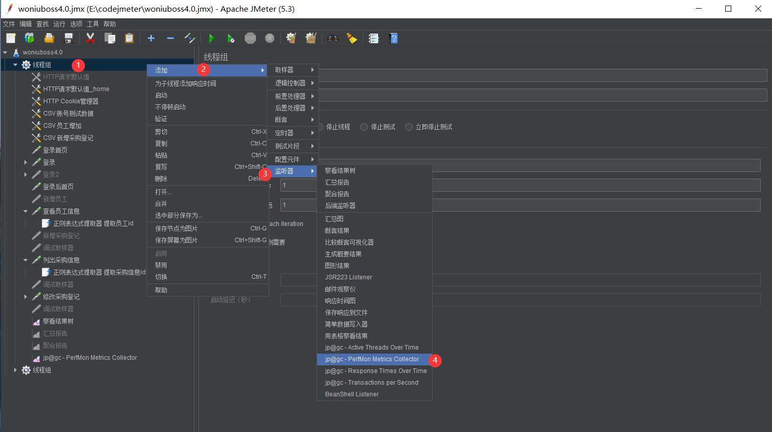Click the New test plan toolbar icon
Viewport: 772px width, 432px height.
tap(11, 38)
